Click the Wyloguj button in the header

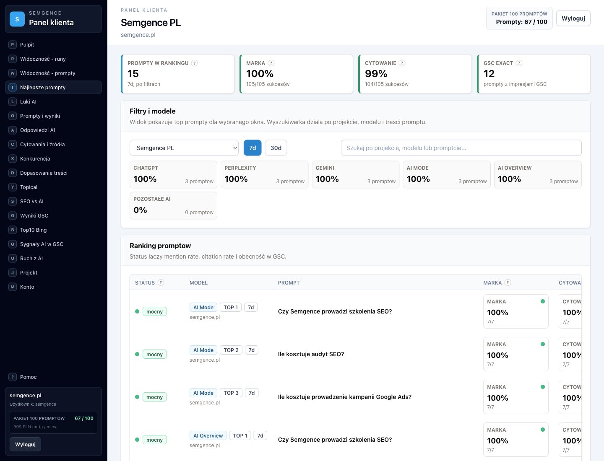tap(573, 18)
